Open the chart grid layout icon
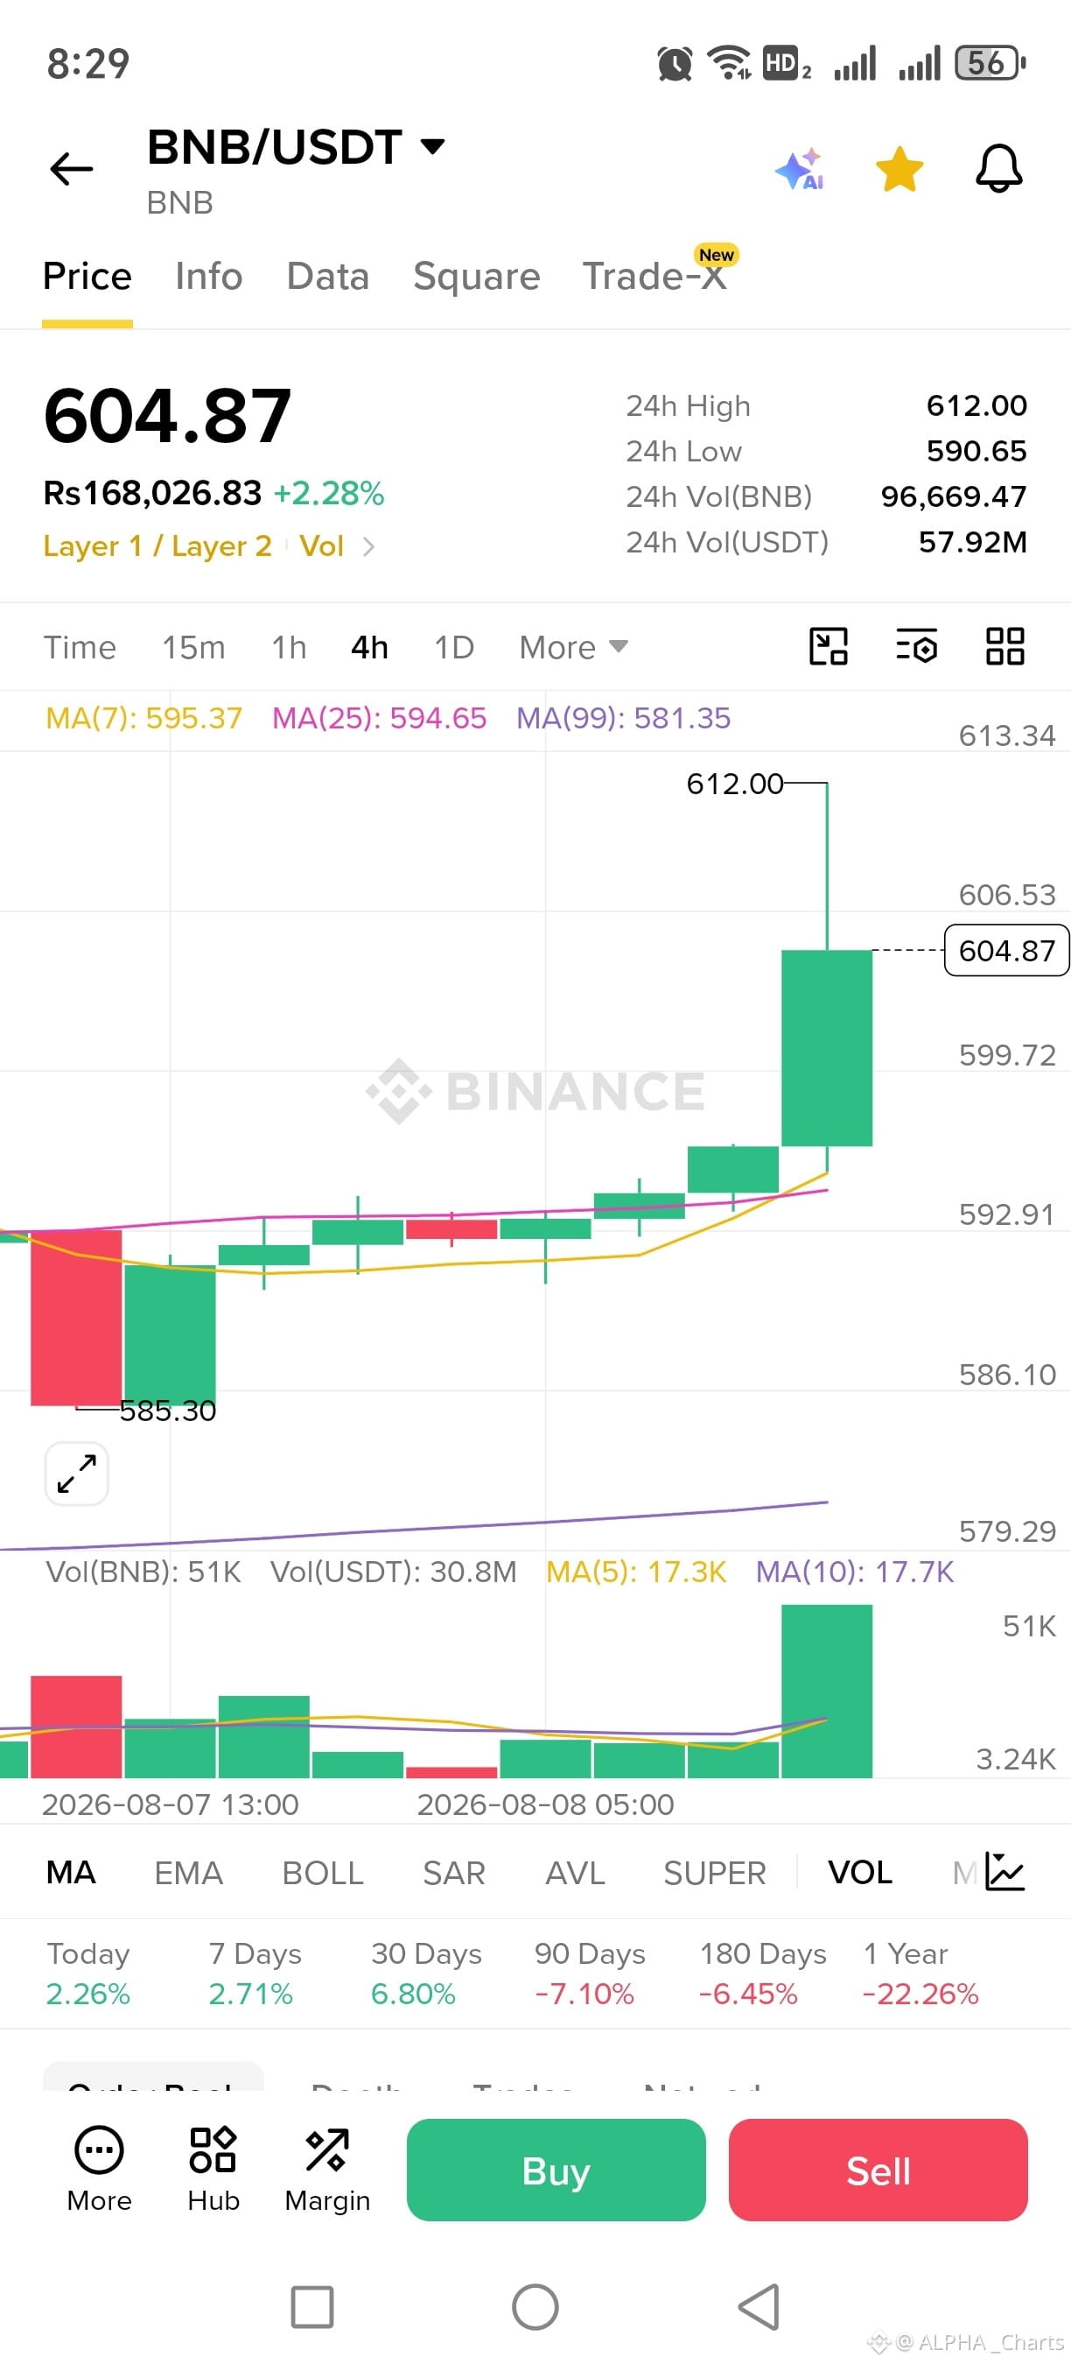 (x=1005, y=646)
